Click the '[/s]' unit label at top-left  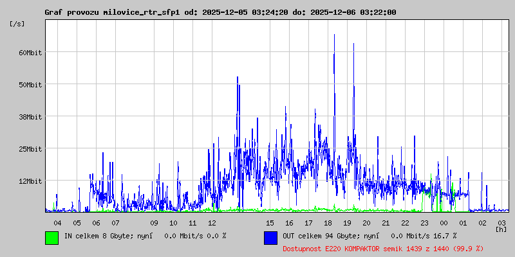[x=17, y=24]
